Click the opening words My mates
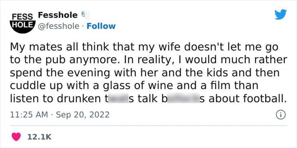The width and height of the screenshot is (297, 148). (x=31, y=47)
